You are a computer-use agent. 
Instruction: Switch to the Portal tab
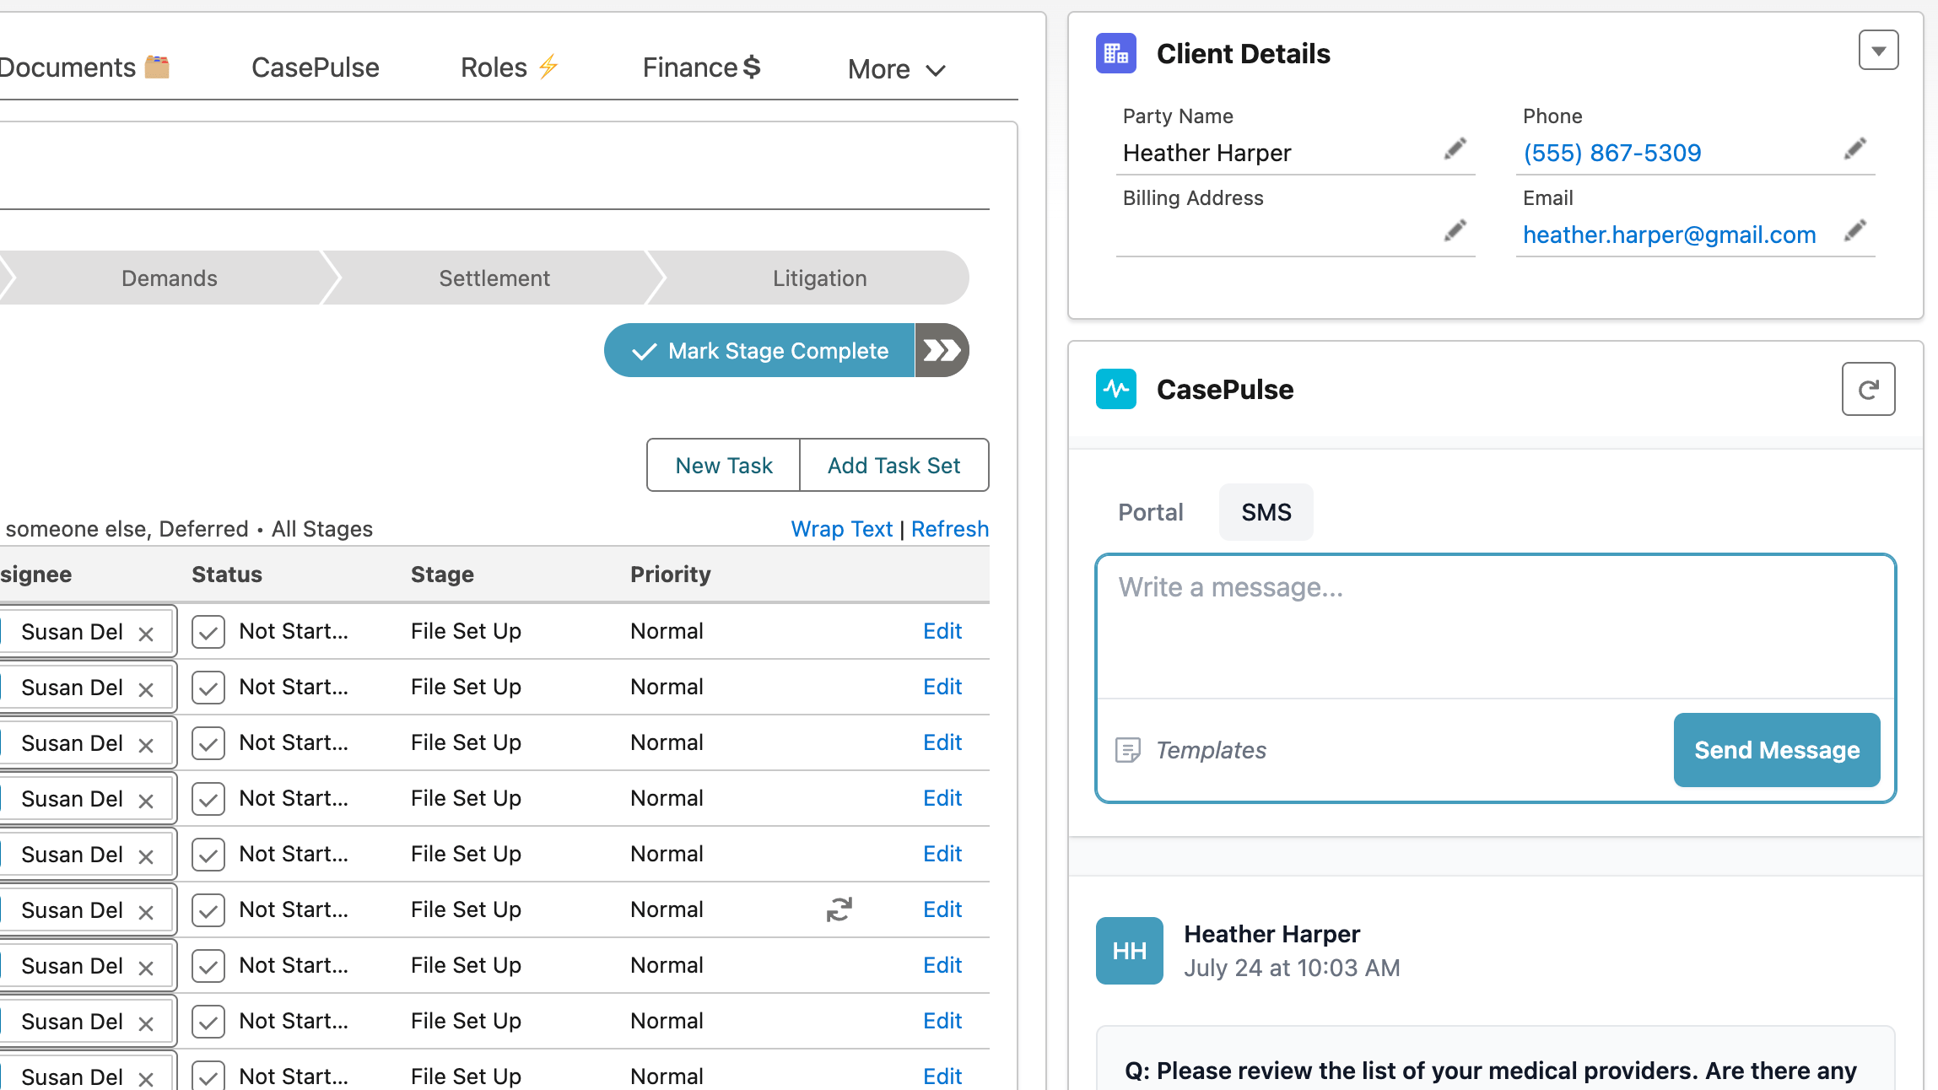(1150, 512)
